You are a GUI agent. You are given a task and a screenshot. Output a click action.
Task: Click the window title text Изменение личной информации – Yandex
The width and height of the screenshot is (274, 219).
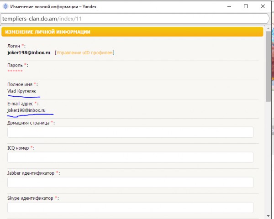tap(53, 7)
